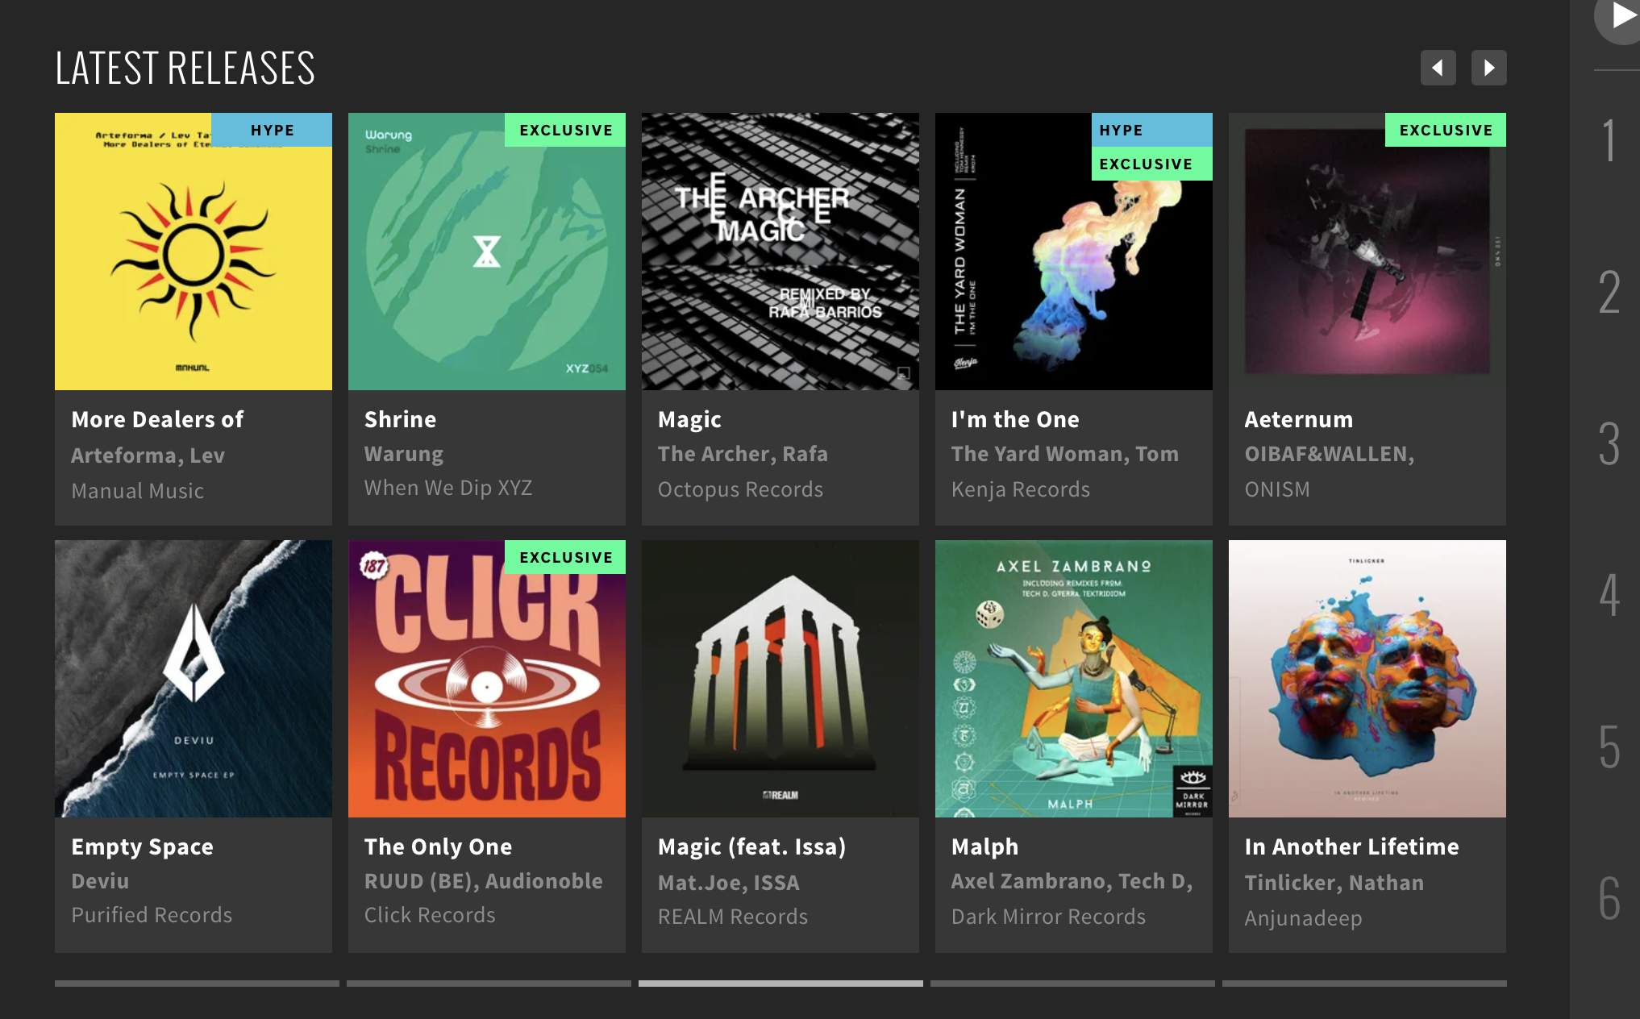1640x1019 pixels.
Task: Click the Magic (feat. Issa) title
Action: (752, 846)
